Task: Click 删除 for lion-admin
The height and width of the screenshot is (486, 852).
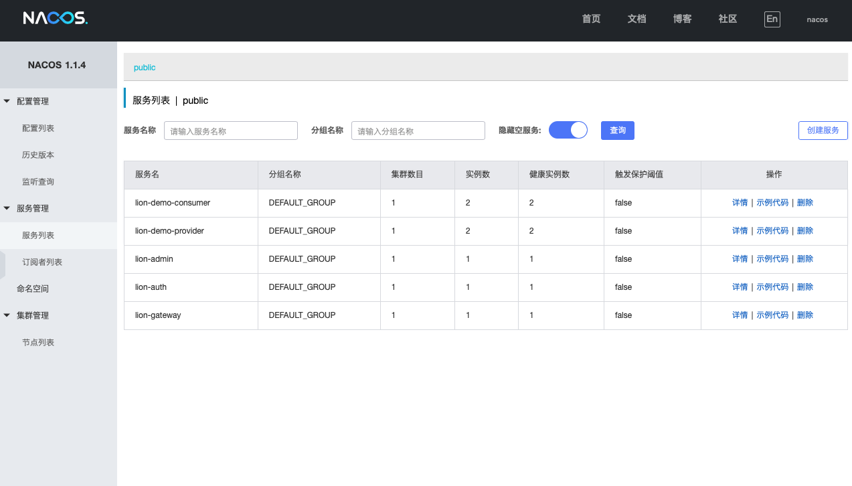Action: point(805,259)
